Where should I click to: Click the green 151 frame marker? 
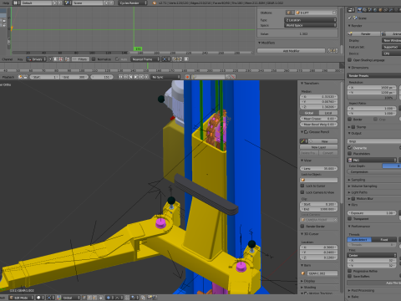pos(138,49)
